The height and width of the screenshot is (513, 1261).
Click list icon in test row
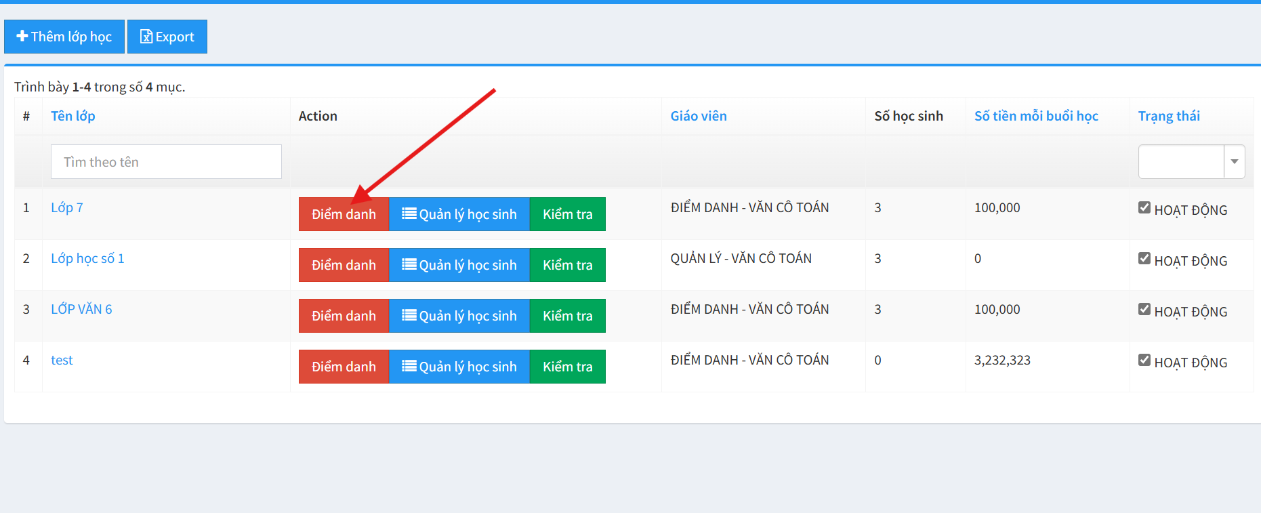[409, 366]
